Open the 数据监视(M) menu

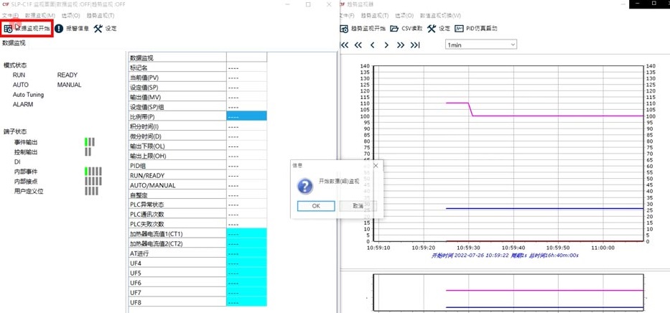point(39,15)
